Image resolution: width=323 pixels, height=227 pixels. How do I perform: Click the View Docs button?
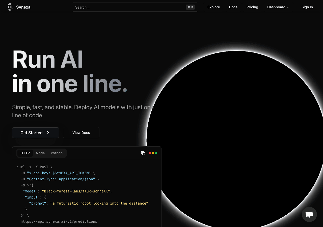coord(81,133)
